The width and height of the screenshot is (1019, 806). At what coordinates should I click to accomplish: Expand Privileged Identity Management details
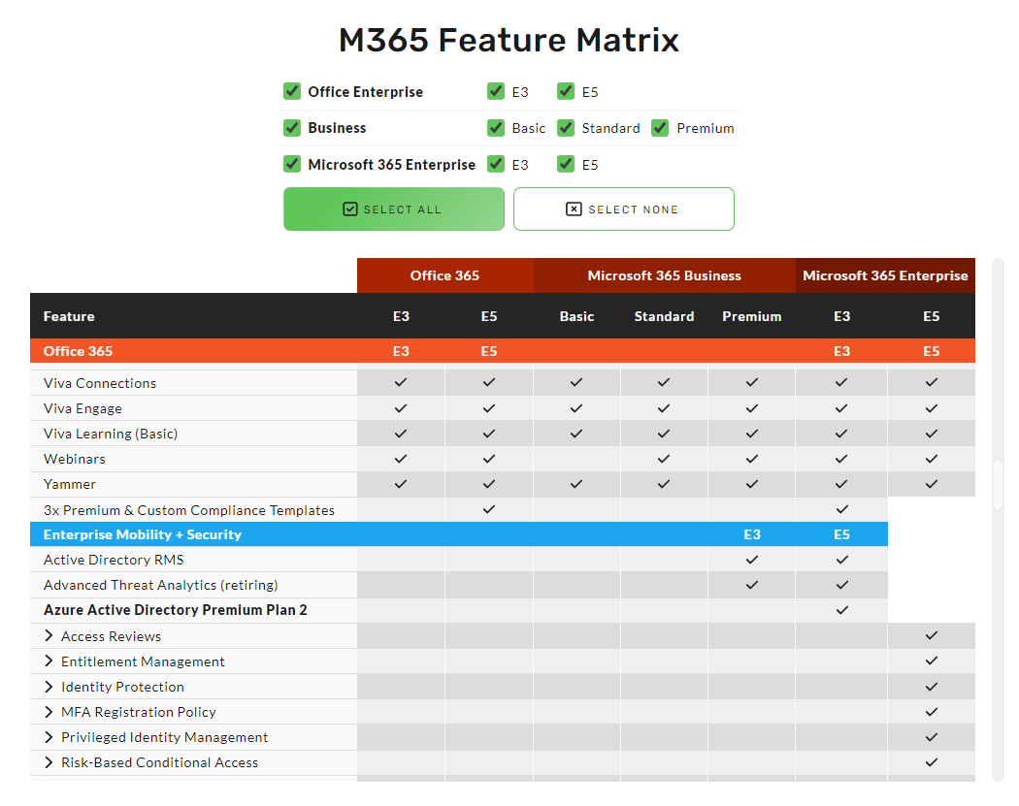[49, 737]
